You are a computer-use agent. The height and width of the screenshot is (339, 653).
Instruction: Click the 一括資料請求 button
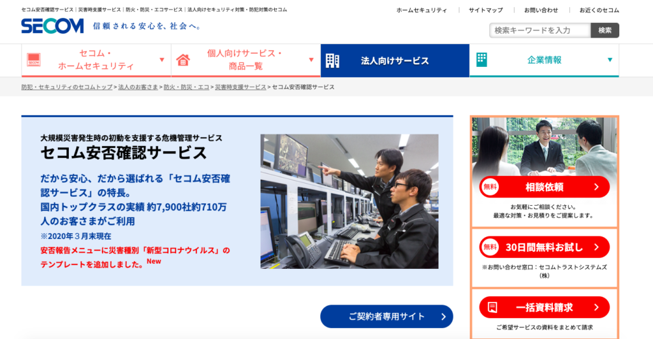(545, 307)
